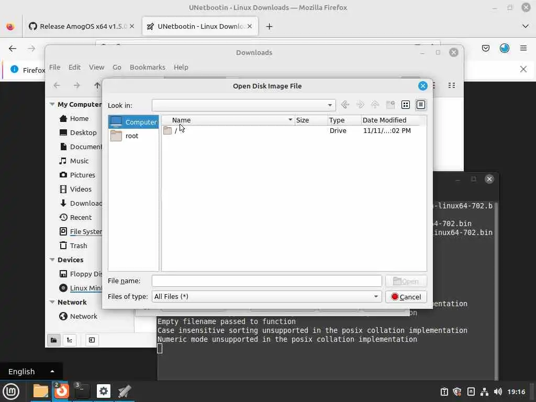
Task: Click file manager up directory arrow
Action: point(97,85)
